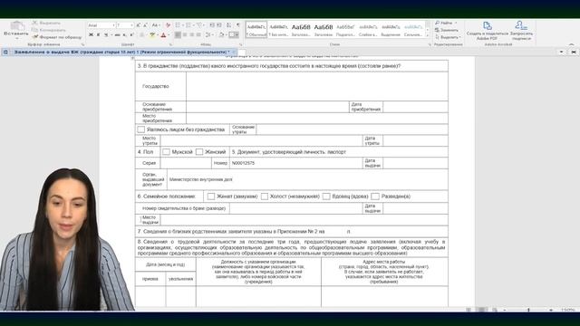This screenshot has width=580, height=326.
Task: Check the 'Разведен(а)' box
Action: pyautogui.click(x=375, y=197)
